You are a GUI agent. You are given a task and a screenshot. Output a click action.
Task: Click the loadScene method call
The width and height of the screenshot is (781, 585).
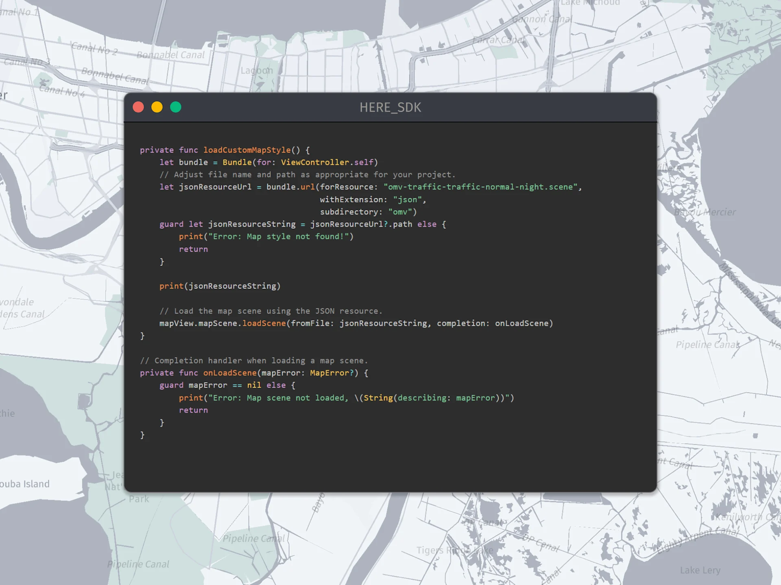click(x=264, y=323)
